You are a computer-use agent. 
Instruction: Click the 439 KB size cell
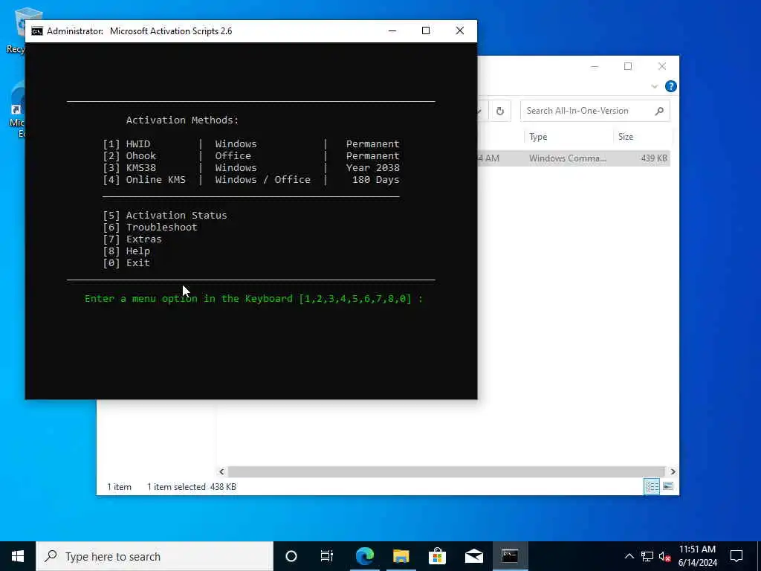(654, 158)
